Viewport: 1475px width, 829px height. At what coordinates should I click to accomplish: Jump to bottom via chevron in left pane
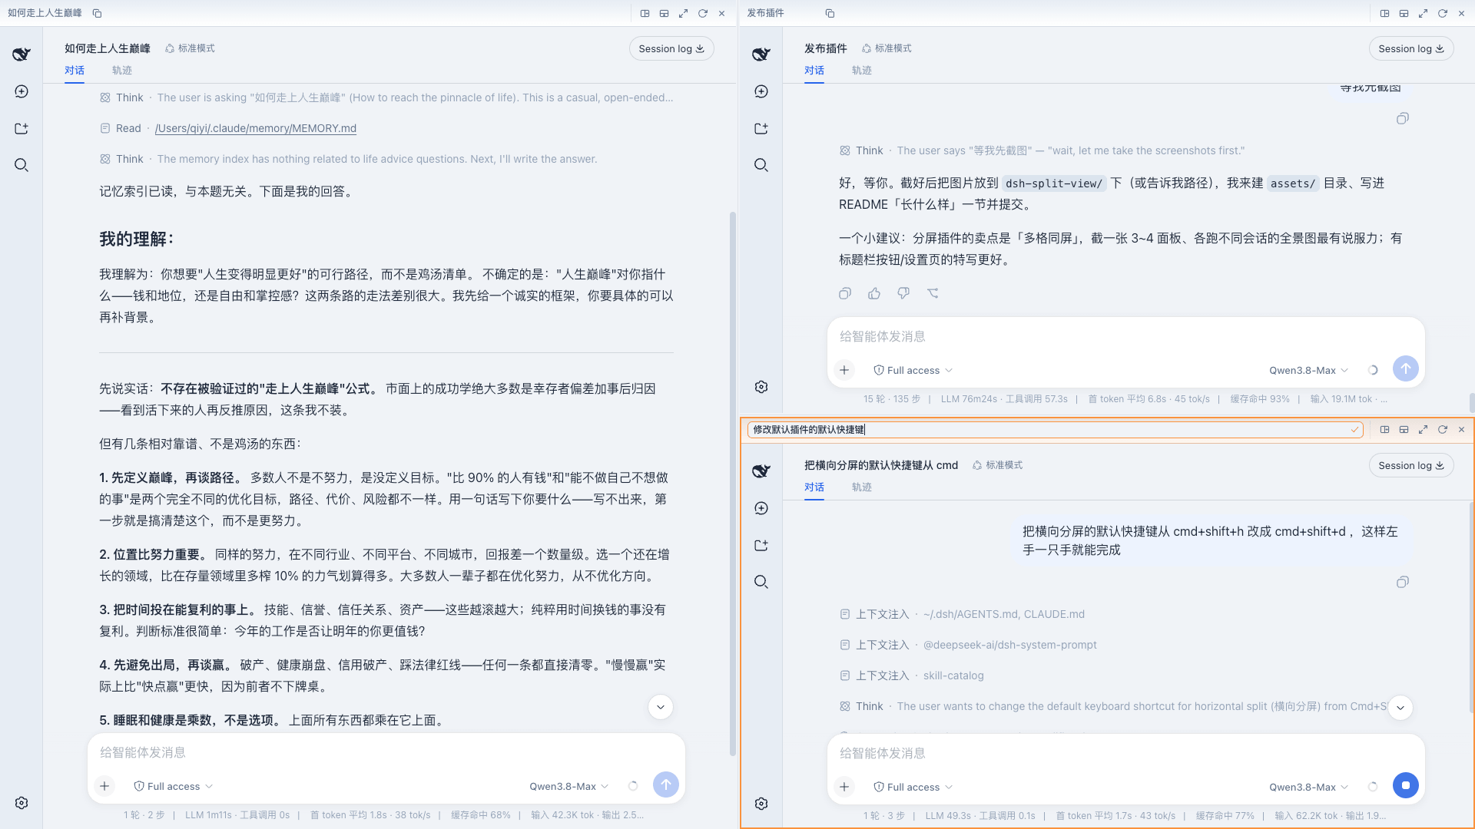click(x=661, y=707)
